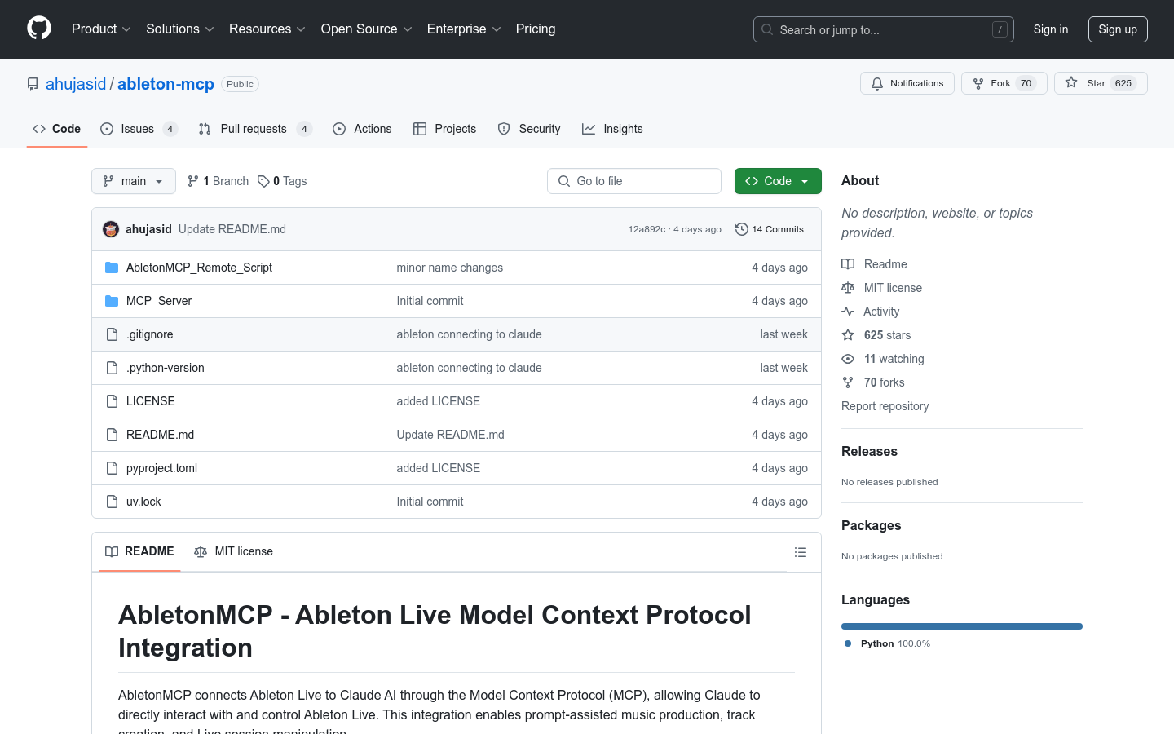
Task: Click the README.md file icon
Action: pos(112,435)
